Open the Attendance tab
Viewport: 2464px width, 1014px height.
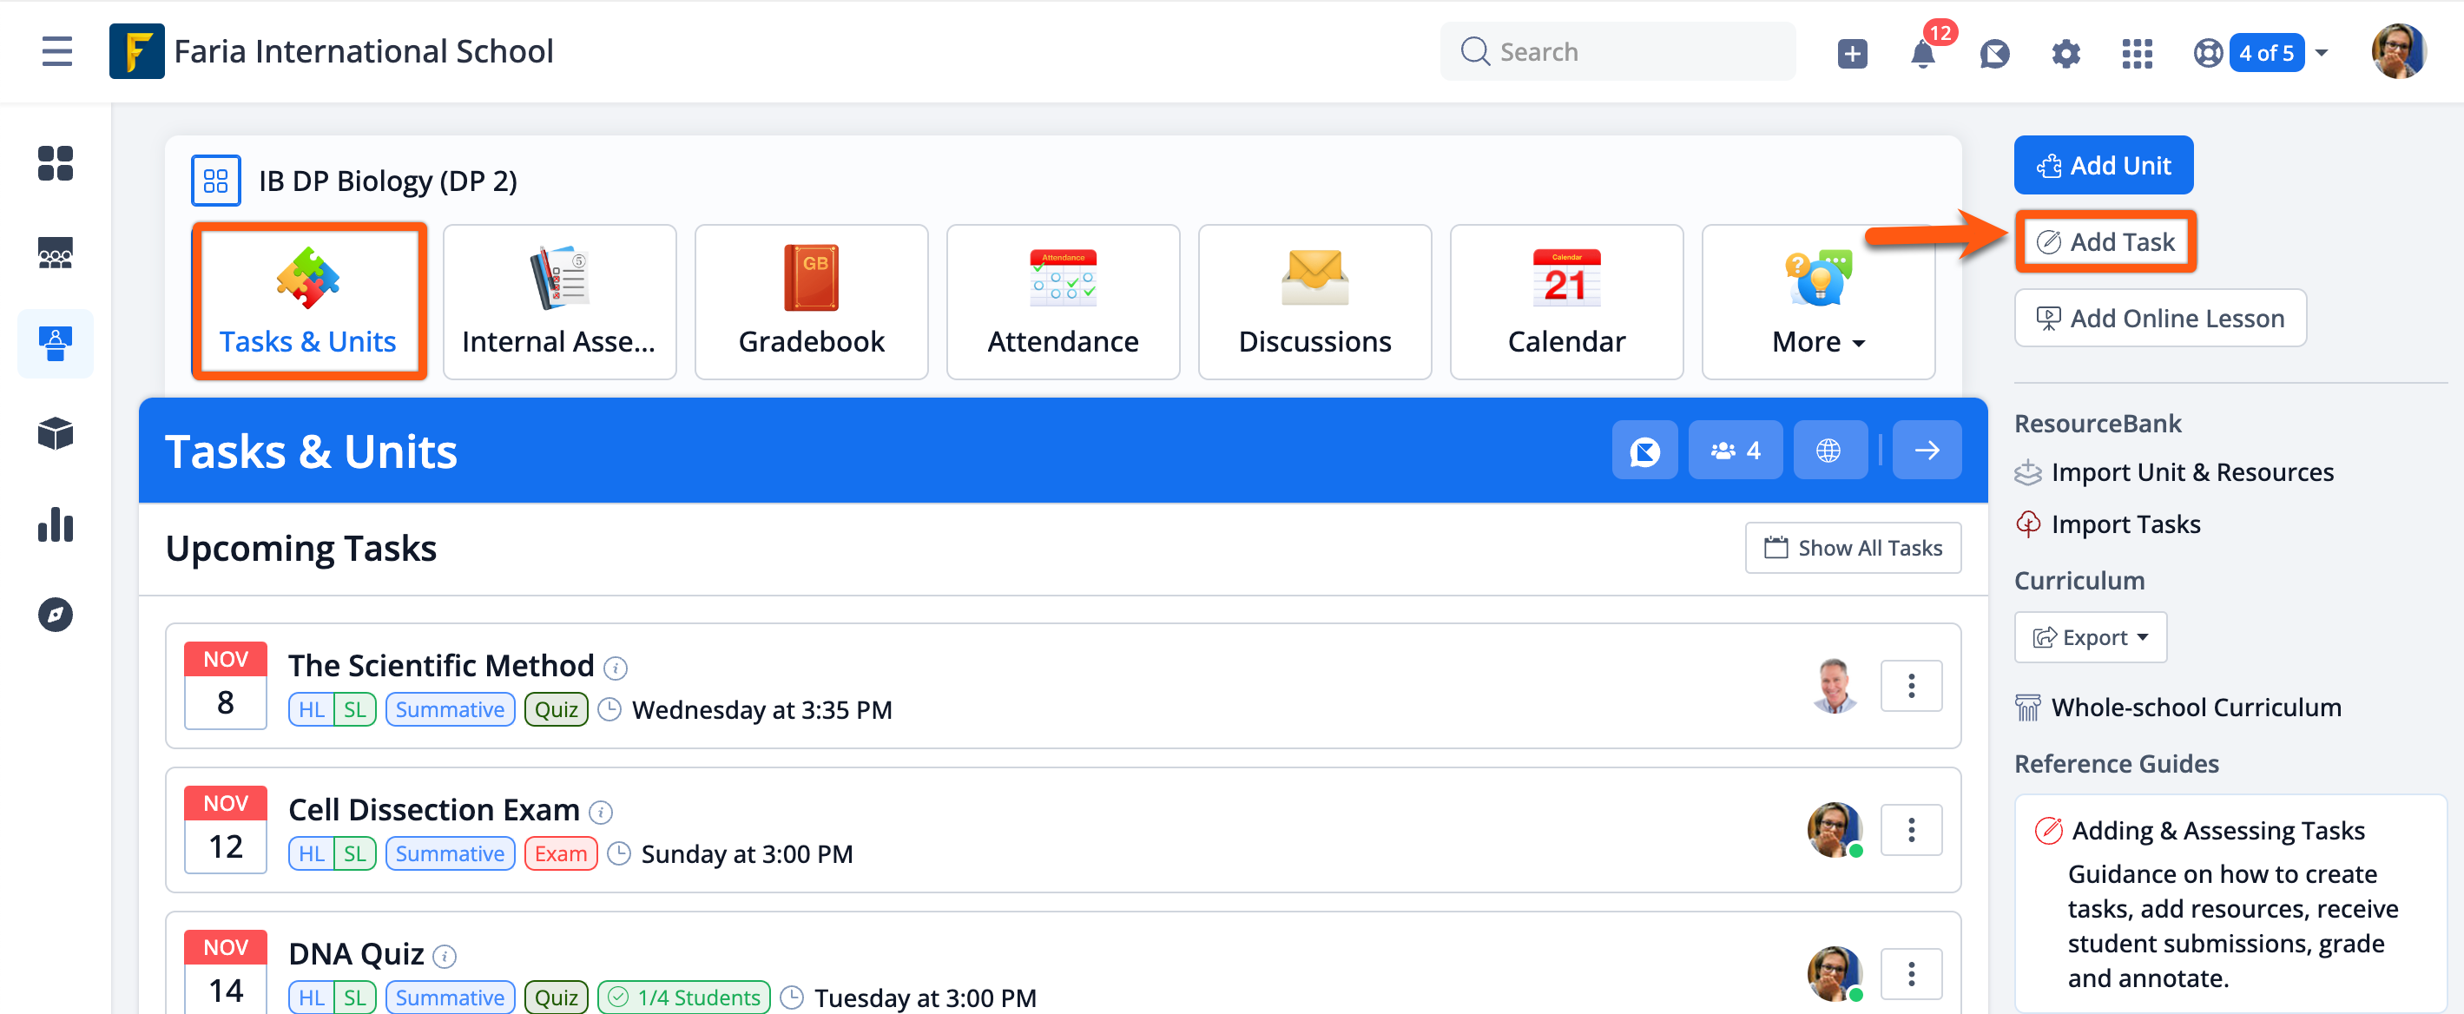pyautogui.click(x=1063, y=301)
